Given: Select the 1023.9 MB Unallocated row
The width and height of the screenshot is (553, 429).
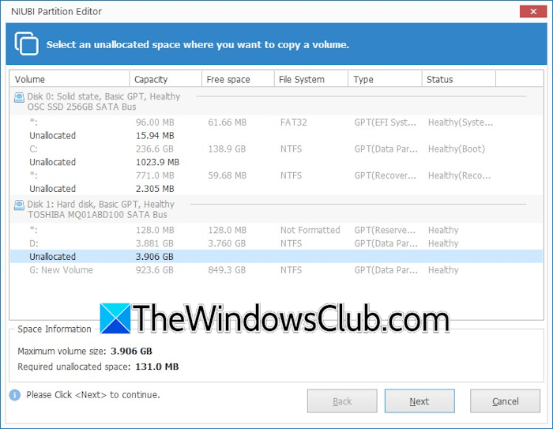Looking at the screenshot, I should click(x=276, y=162).
